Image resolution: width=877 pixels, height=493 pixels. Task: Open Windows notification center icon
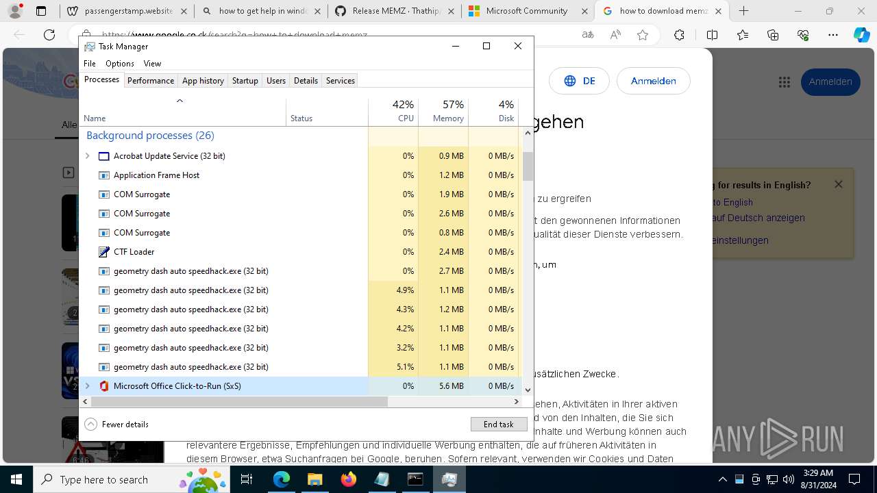(854, 479)
